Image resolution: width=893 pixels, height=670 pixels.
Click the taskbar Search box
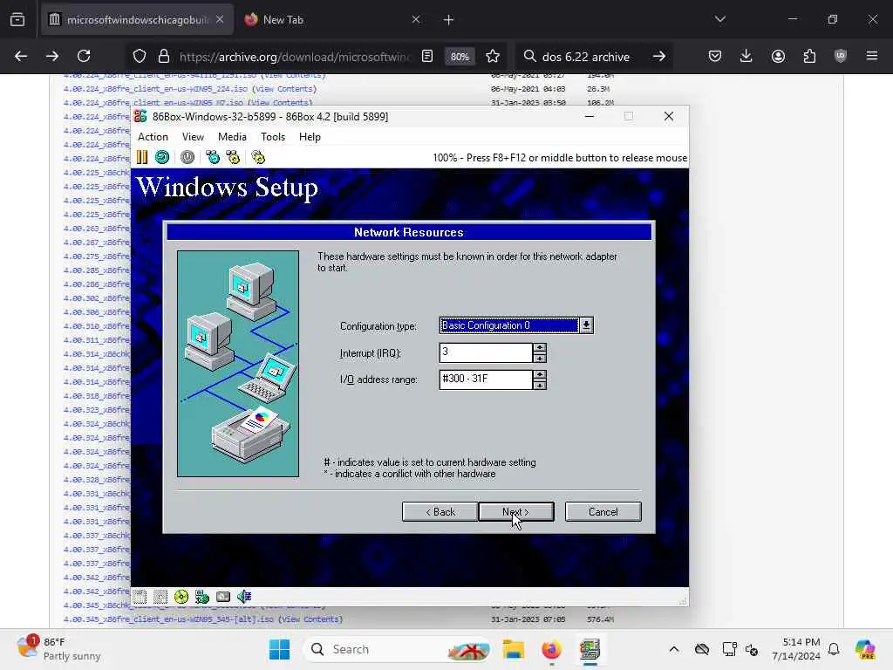(398, 649)
